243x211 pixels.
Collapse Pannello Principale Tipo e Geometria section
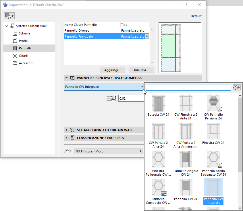point(66,78)
